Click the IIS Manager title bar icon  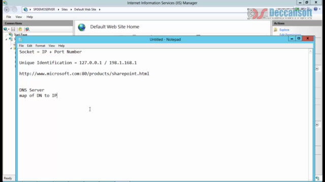pyautogui.click(x=5, y=3)
